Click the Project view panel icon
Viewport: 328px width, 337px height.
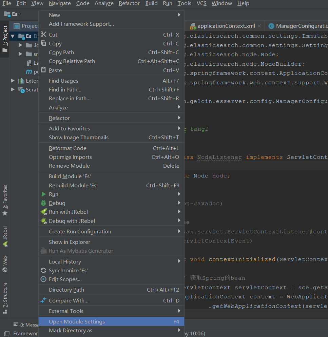click(x=17, y=26)
